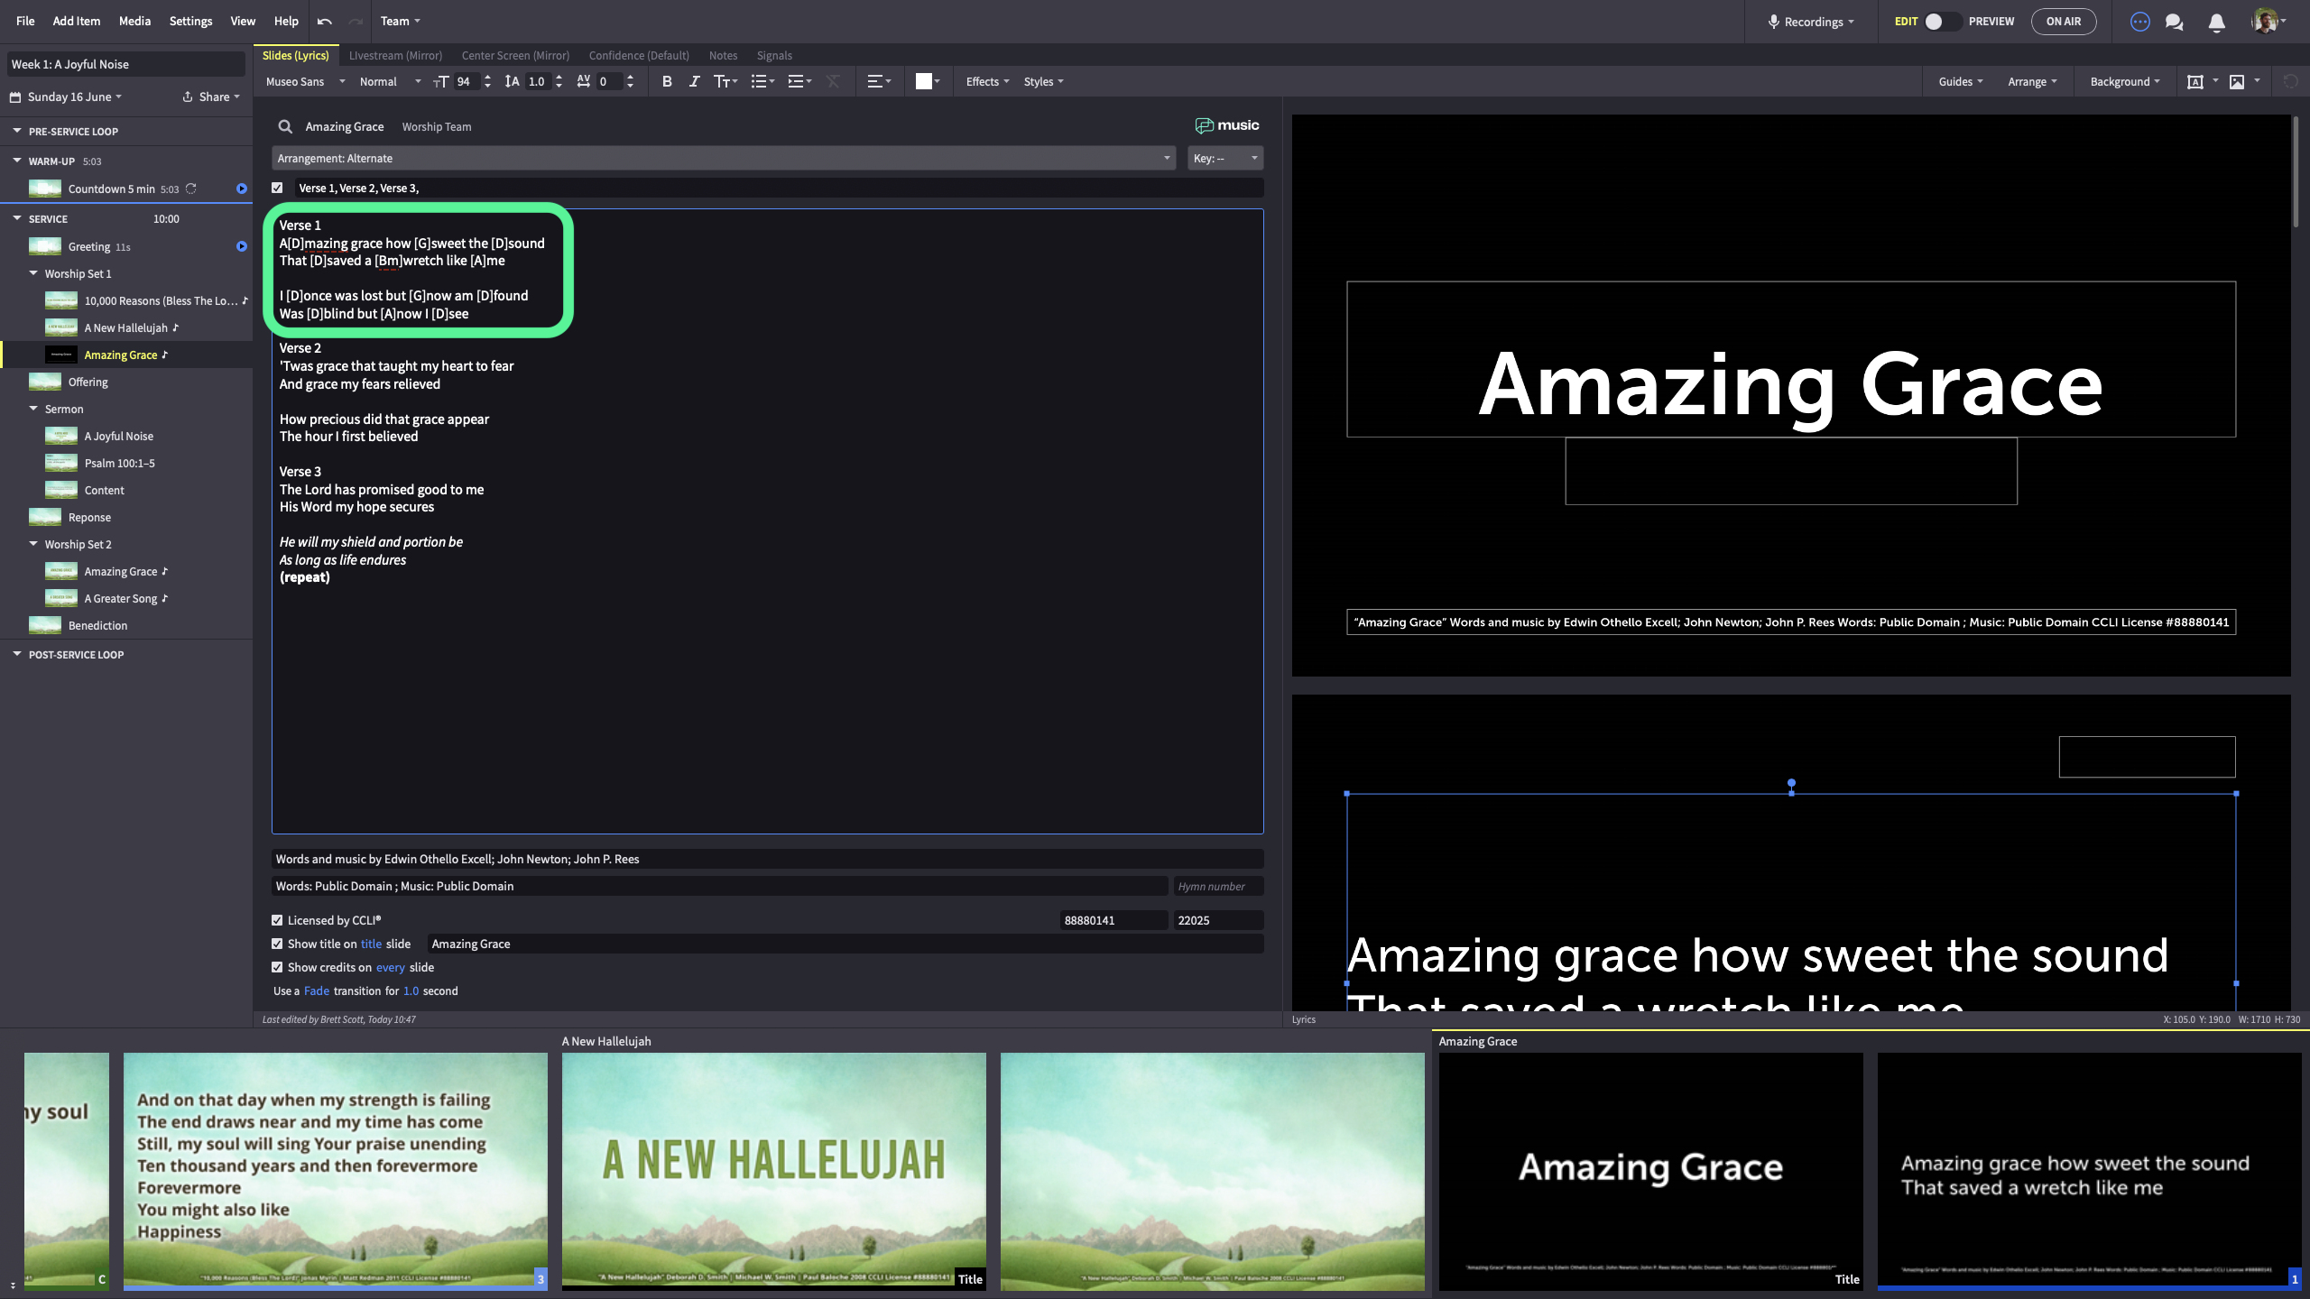Viewport: 2310px width, 1299px height.
Task: Click the Hymn number input field
Action: tap(1217, 887)
